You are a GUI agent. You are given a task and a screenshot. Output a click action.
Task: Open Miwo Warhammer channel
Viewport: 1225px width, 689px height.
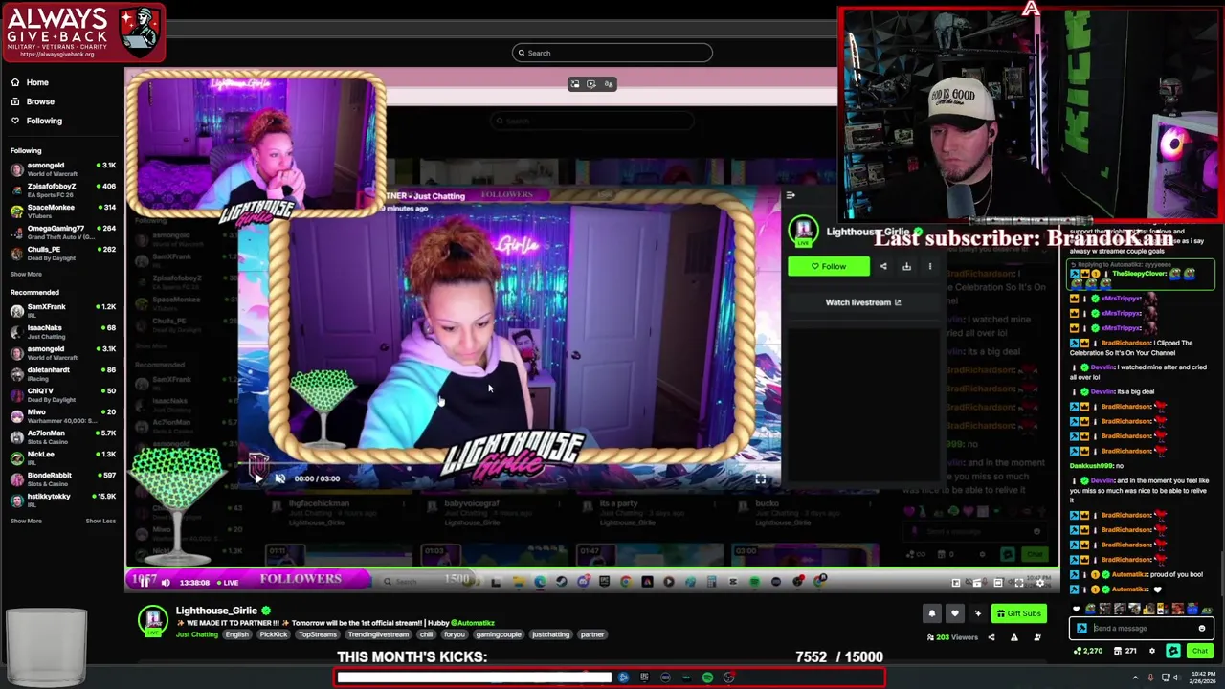tap(62, 416)
